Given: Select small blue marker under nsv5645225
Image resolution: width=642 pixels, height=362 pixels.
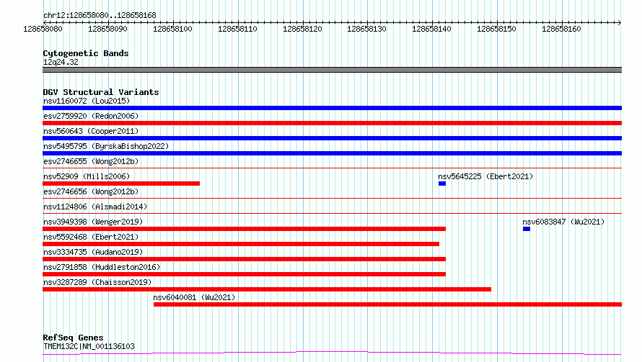Looking at the screenshot, I should coord(442,184).
